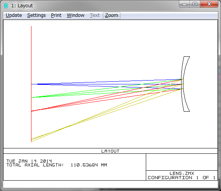Viewport: 221px width, 191px height.
Task: Click the Zemax window icon in title bar
Action: coord(6,6)
